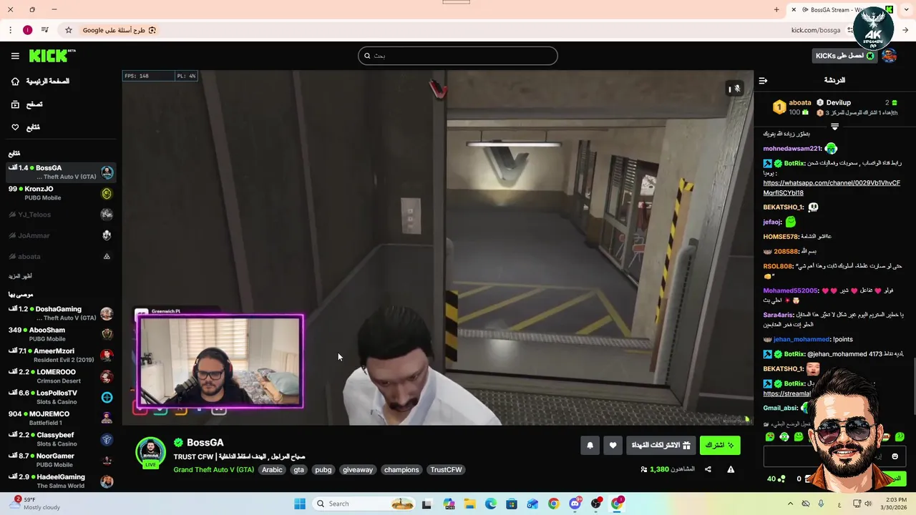This screenshot has width=916, height=515.
Task: Open aboata channel in sidebar
Action: pos(60,256)
